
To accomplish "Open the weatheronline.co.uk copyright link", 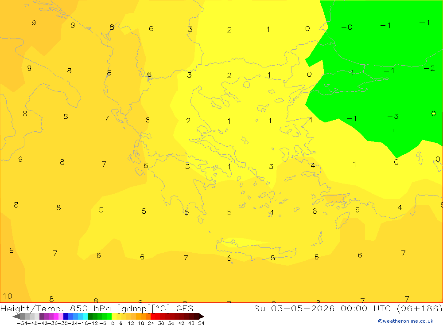I will (405, 321).
